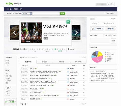121x106 pixels.
Task: Expand the お知らせ notices arrow
Action: (96, 68)
